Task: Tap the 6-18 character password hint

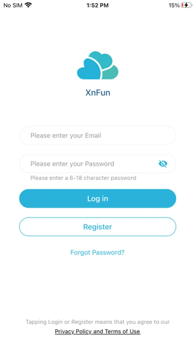Action: [x=83, y=178]
